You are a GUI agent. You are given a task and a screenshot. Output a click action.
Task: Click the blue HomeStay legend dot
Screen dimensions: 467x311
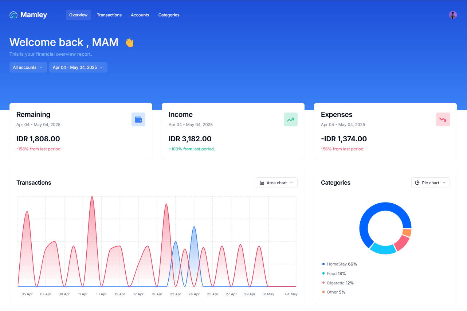coord(323,264)
